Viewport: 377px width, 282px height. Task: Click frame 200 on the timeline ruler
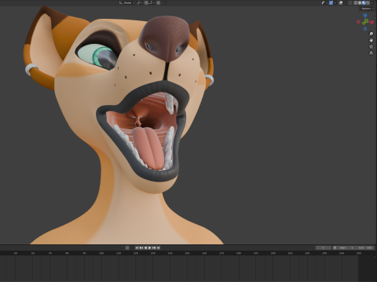click(x=273, y=253)
